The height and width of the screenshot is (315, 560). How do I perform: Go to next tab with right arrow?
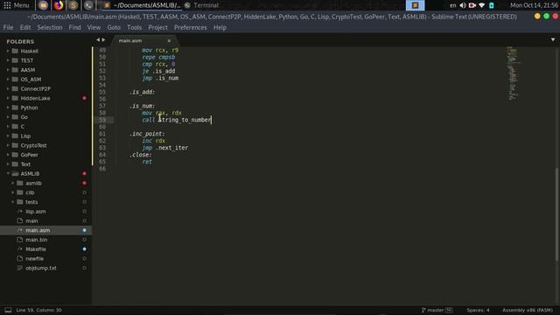point(103,40)
